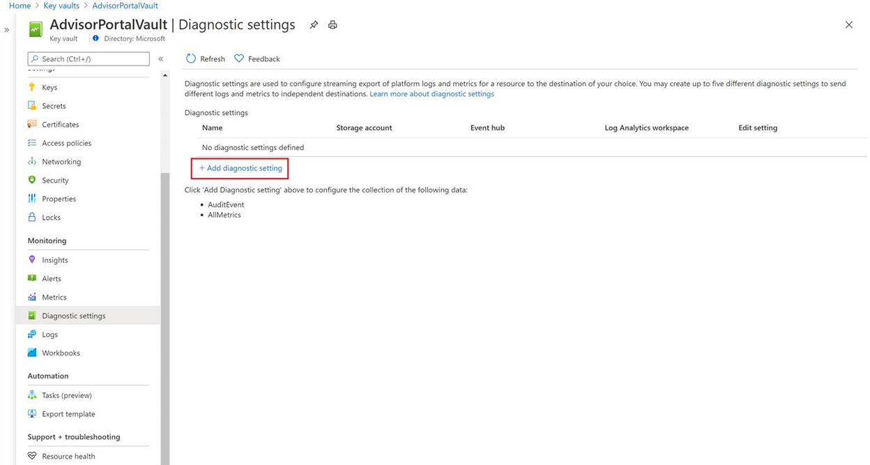The image size is (870, 465).
Task: Collapse the sidebar menu with double chevron
Action: 161,59
